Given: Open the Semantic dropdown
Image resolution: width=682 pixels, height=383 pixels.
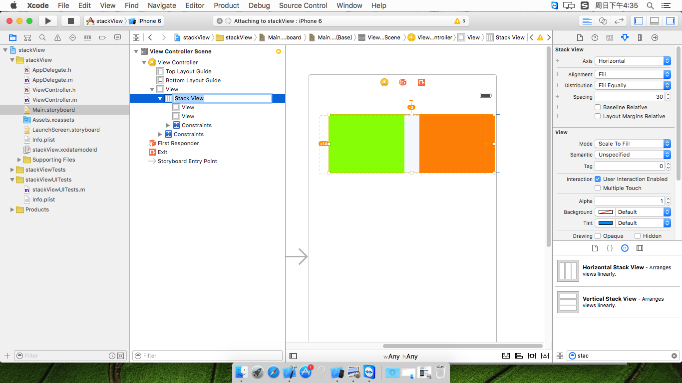Looking at the screenshot, I should point(633,155).
